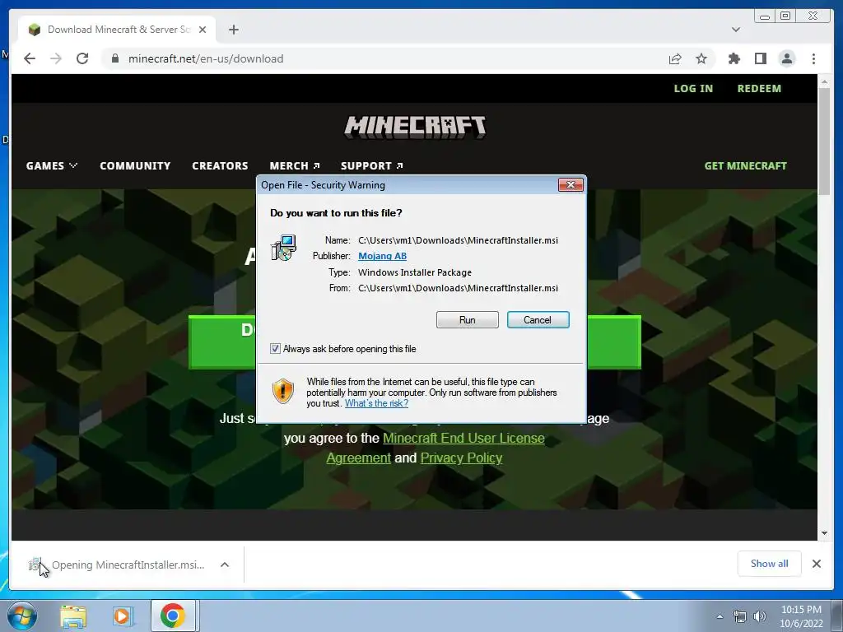843x632 pixels.
Task: Open the What's the risk? link
Action: coord(376,403)
